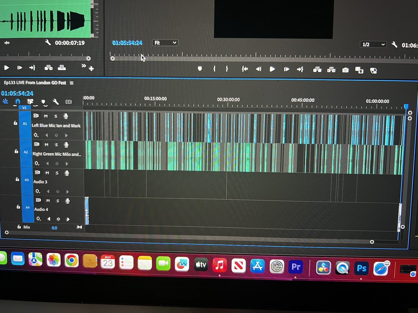Go to next keyframe on Audio 4
Viewport: 418px width, 313px height.
pyautogui.click(x=68, y=219)
